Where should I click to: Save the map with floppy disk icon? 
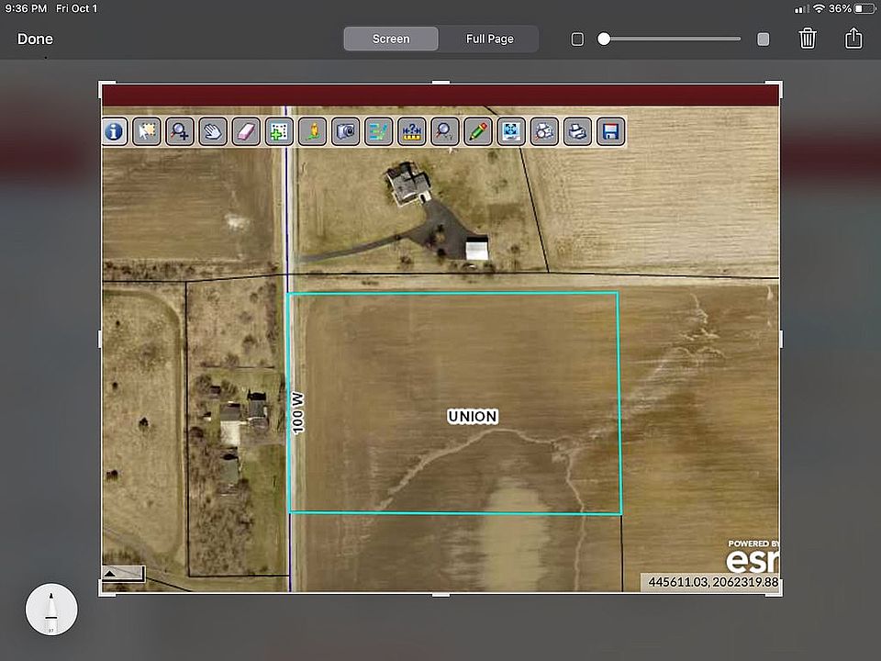point(611,131)
